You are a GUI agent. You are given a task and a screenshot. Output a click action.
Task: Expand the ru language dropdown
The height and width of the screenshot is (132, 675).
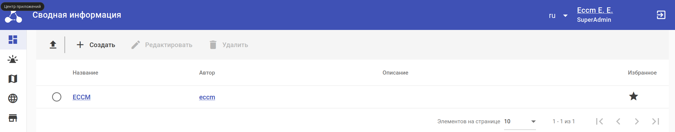(558, 16)
